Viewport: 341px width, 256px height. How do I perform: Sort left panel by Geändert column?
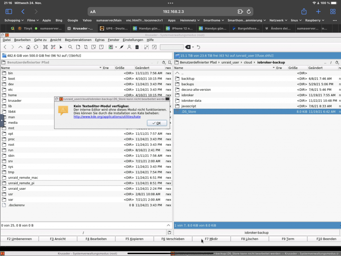[149, 68]
